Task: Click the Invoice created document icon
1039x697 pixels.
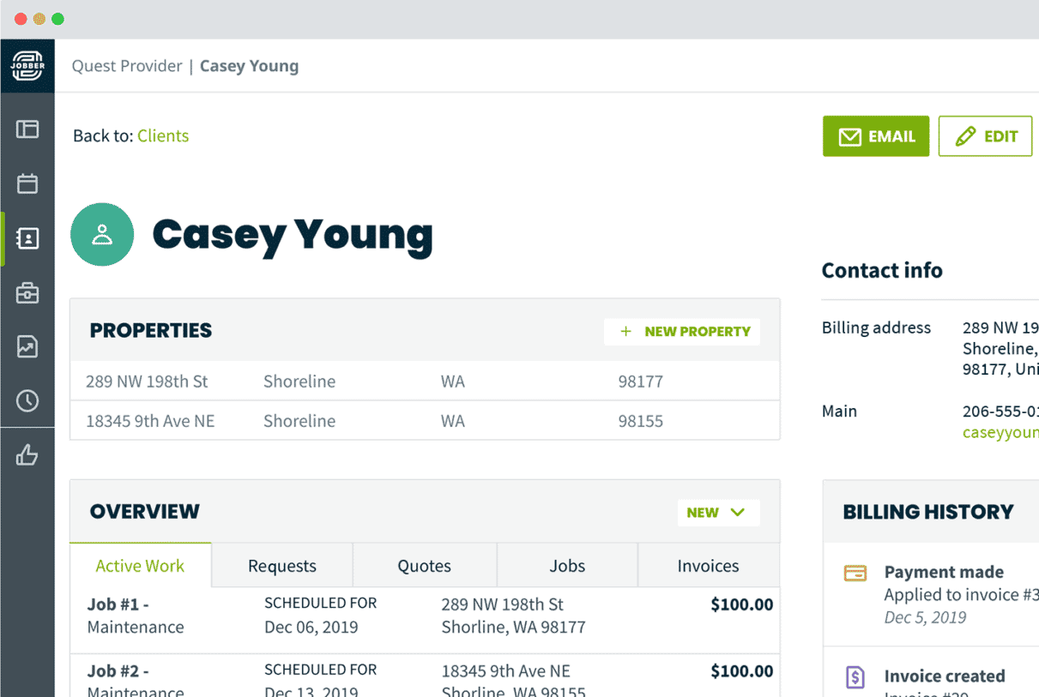Action: pyautogui.click(x=855, y=677)
